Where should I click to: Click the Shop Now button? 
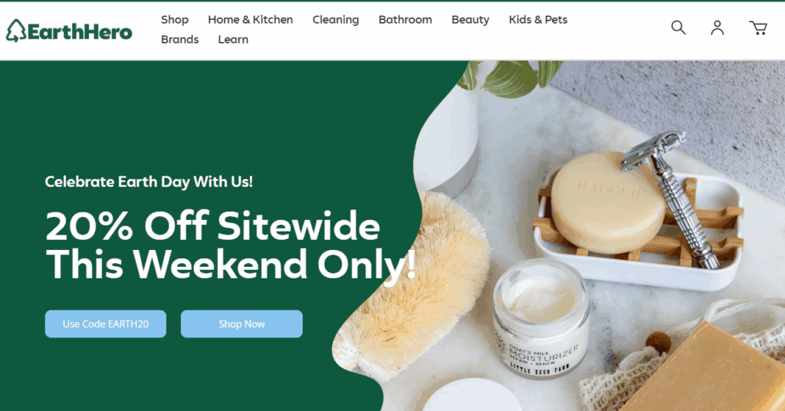pyautogui.click(x=241, y=324)
